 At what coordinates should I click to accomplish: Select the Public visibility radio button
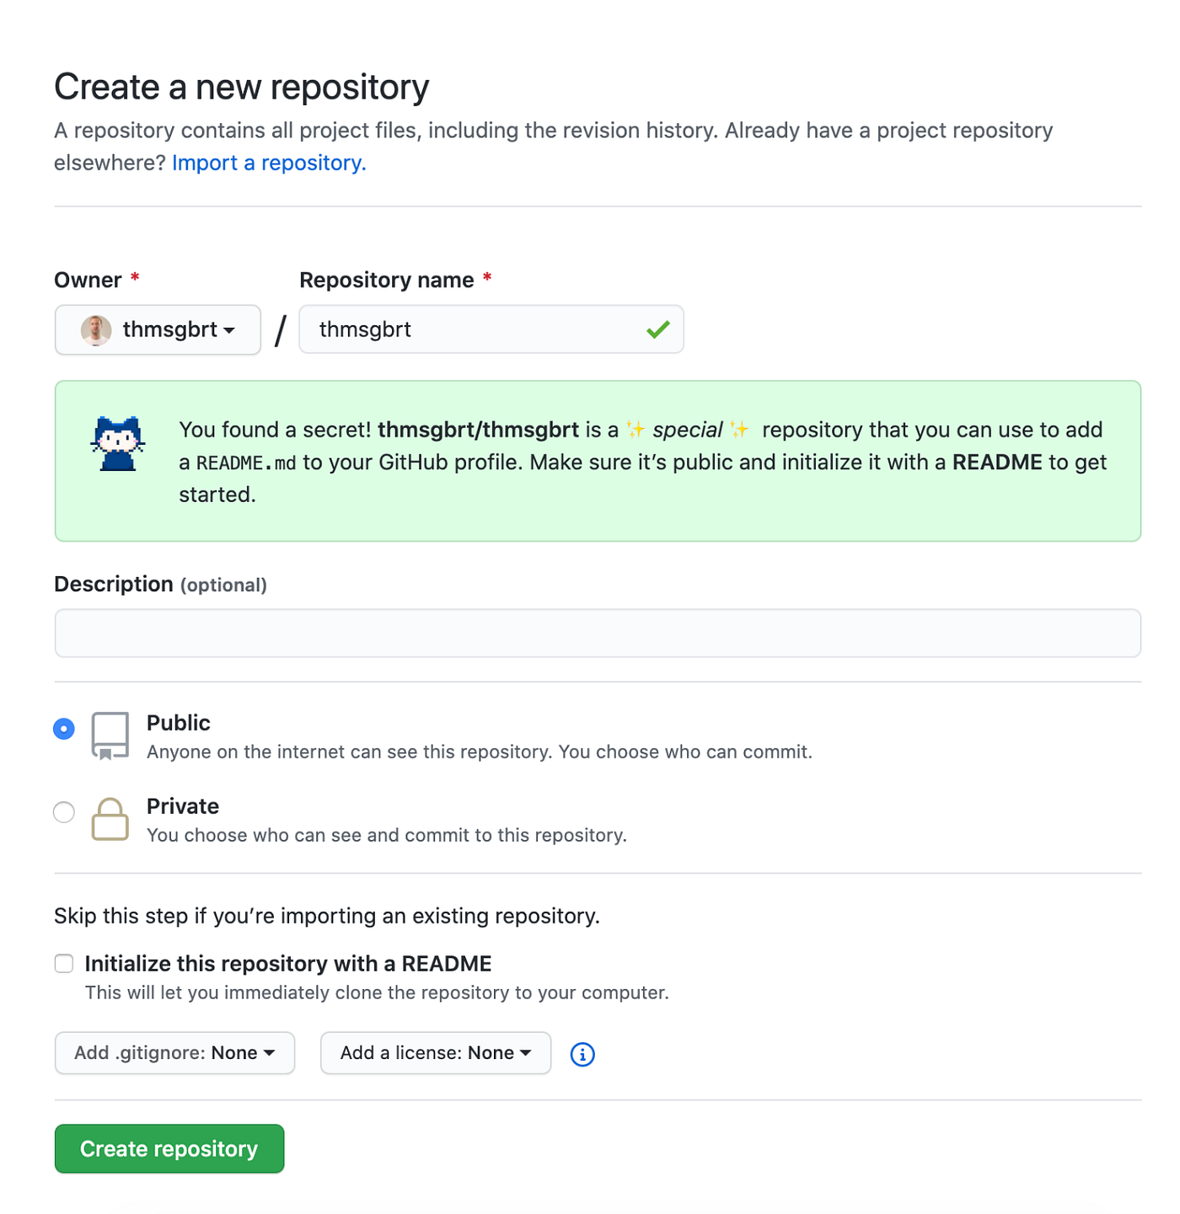tap(64, 728)
